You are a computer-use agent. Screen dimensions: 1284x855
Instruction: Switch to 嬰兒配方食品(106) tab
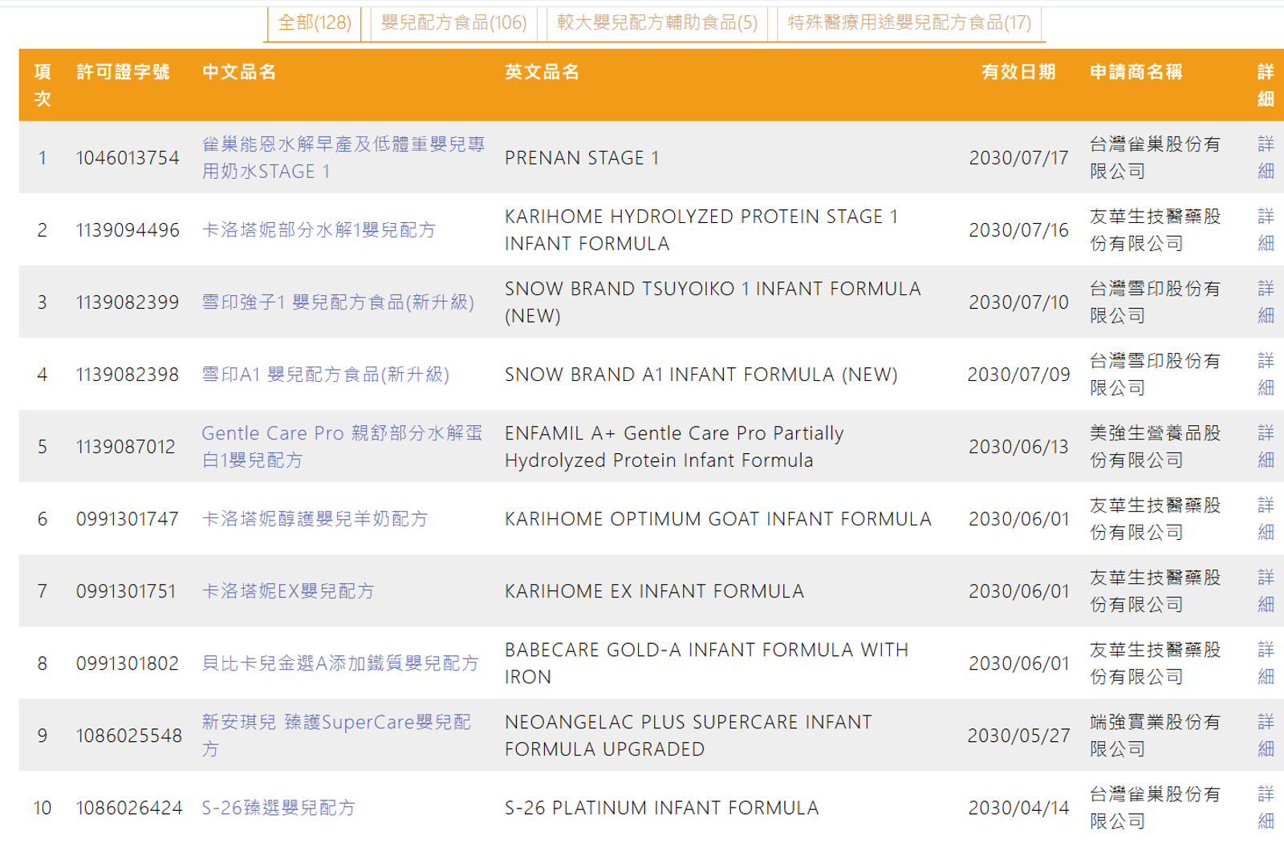[x=454, y=22]
